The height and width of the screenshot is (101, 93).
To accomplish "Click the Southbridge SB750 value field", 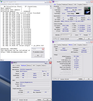I will [x=35, y=75].
